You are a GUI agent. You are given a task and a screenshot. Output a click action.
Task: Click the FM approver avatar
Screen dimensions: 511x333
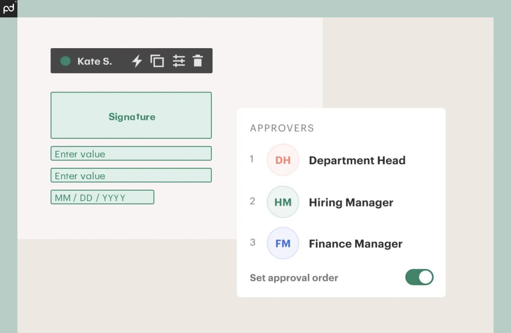click(283, 243)
